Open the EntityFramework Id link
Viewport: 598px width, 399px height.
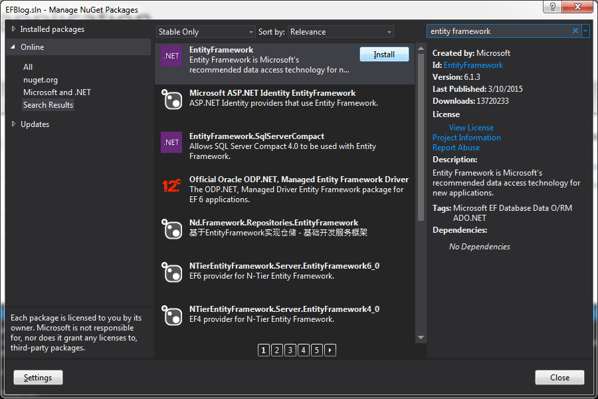click(x=473, y=65)
